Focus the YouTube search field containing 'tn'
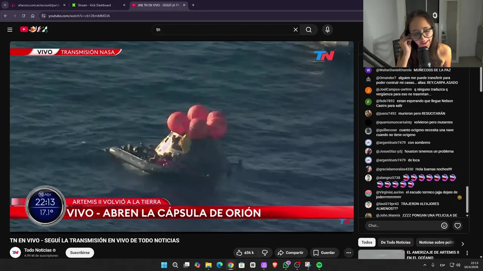The width and height of the screenshot is (483, 271). (223, 30)
